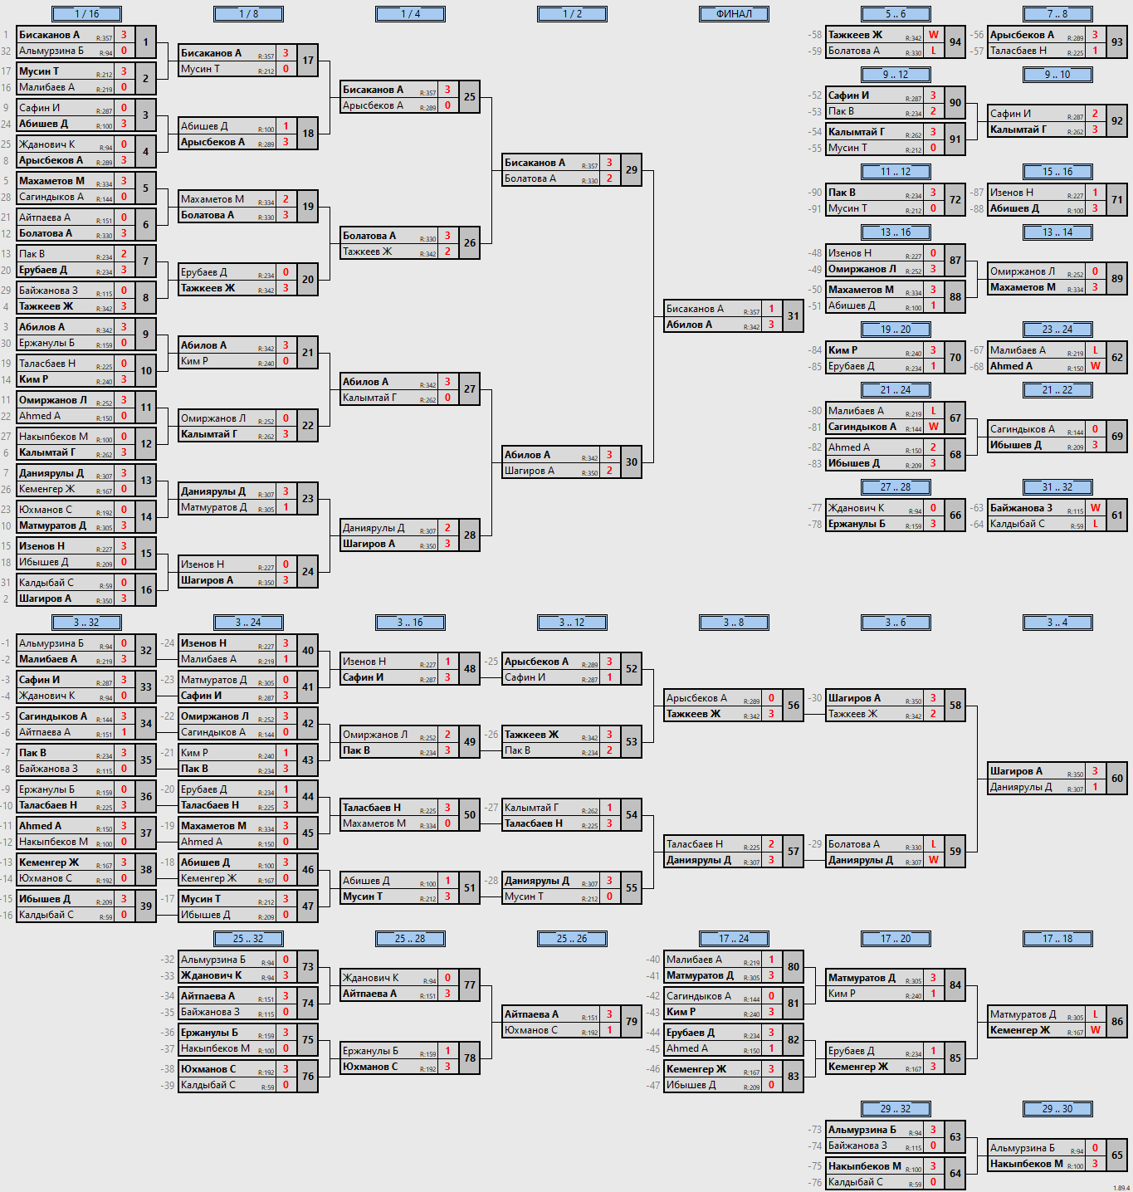Viewport: 1133px width, 1192px height.
Task: Click match number 94 box under 5..6
Action: (955, 42)
